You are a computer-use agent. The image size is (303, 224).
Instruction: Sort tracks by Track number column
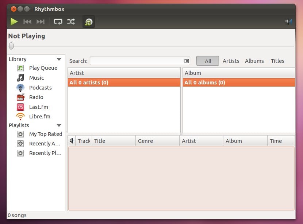tap(84, 141)
